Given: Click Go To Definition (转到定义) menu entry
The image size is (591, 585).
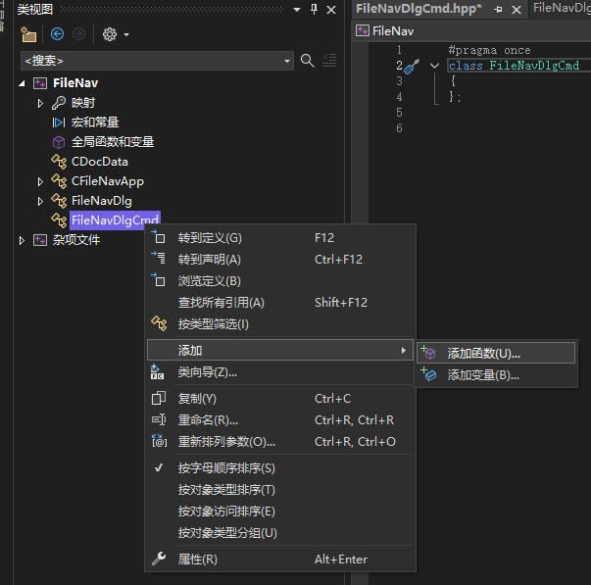Looking at the screenshot, I should (x=210, y=238).
